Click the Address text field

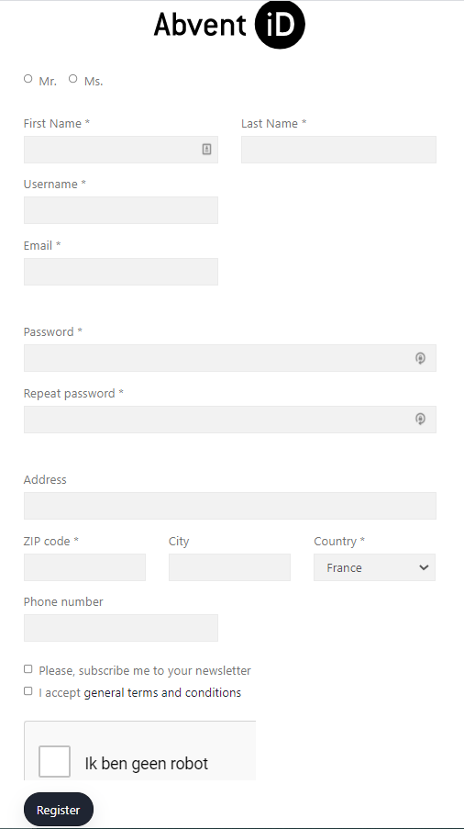tap(230, 506)
